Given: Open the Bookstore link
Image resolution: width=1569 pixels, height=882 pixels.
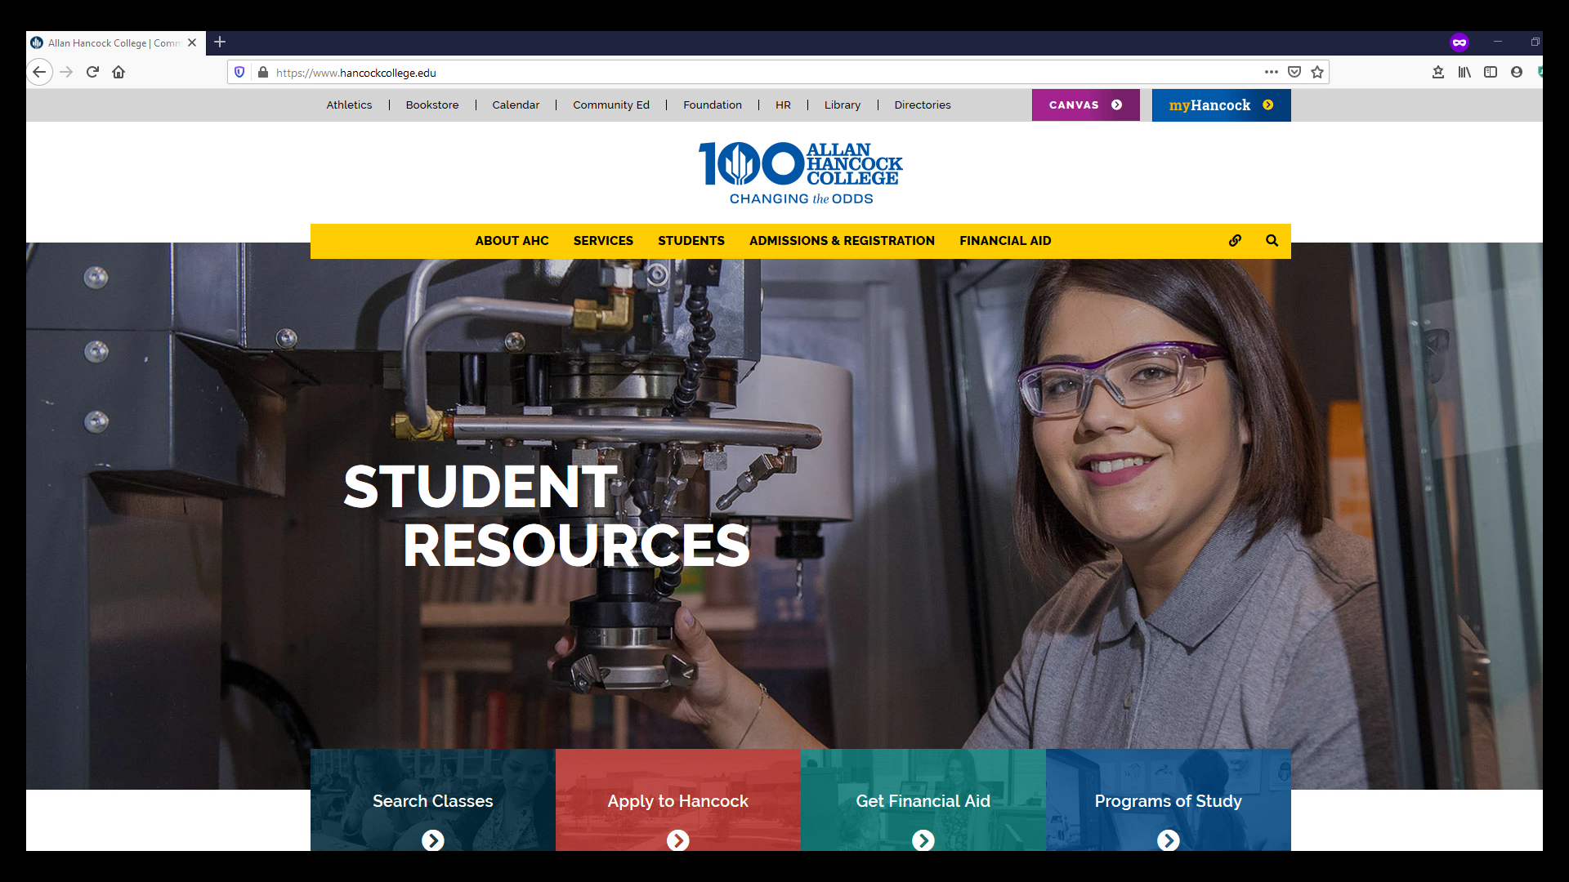Looking at the screenshot, I should coord(431,105).
